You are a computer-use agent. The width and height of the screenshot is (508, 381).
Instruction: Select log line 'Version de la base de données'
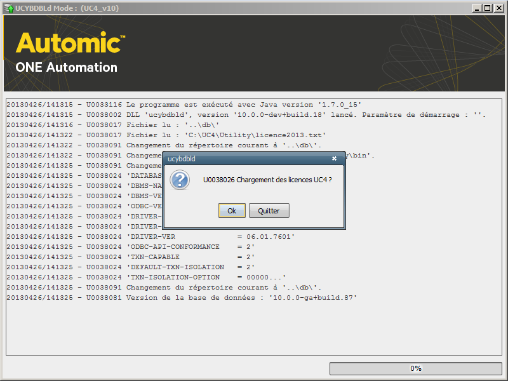pyautogui.click(x=182, y=297)
